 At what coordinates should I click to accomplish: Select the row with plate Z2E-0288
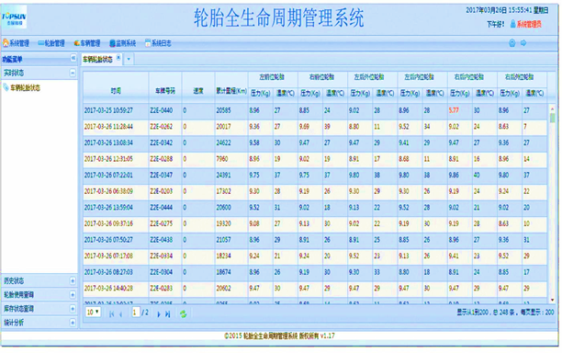pos(315,159)
